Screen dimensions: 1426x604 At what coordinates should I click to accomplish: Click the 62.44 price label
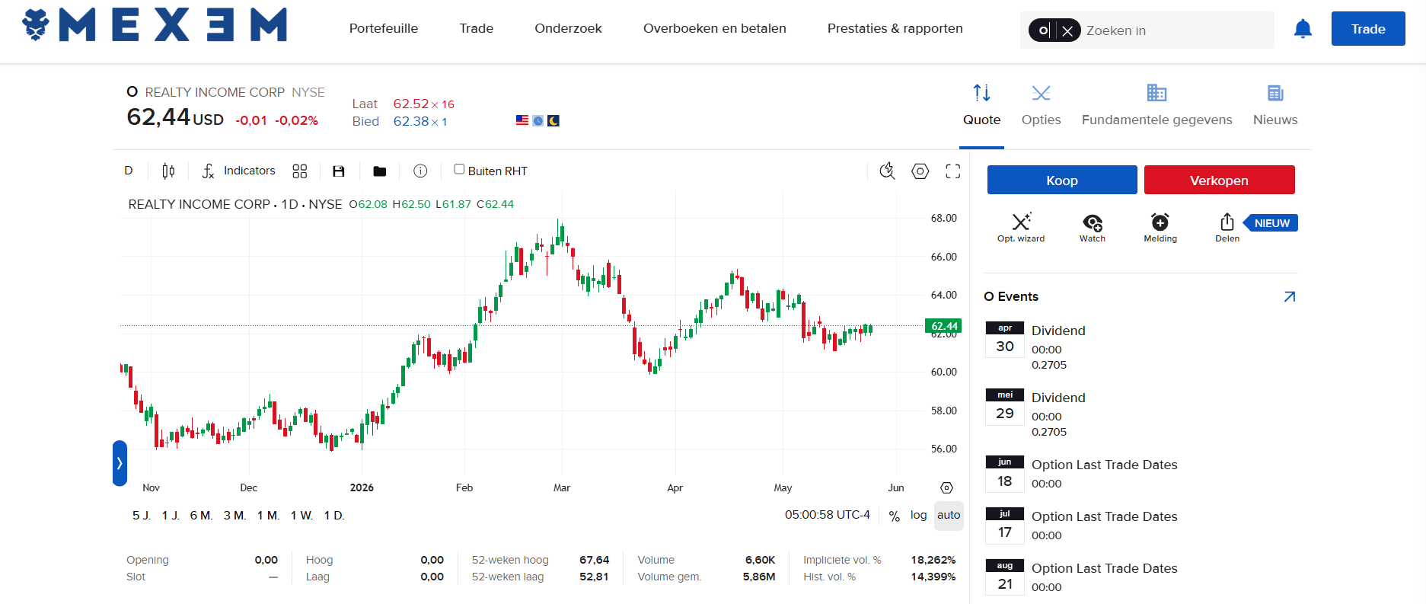click(943, 326)
